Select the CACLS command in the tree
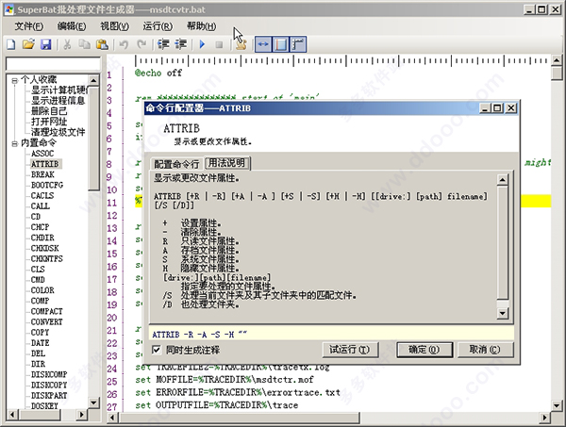The height and width of the screenshot is (427, 566). coord(42,195)
